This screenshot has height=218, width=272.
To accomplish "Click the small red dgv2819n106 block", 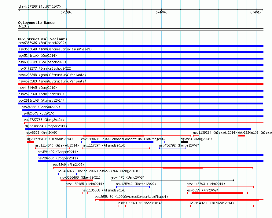I will pos(31,142).
